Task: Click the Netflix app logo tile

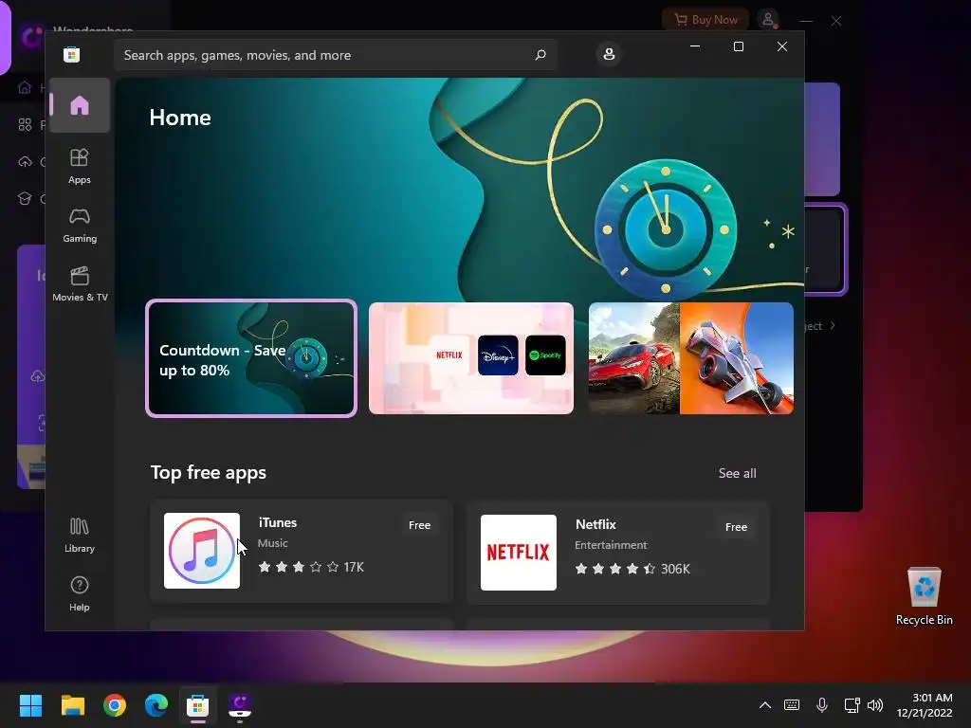Action: 519,553
